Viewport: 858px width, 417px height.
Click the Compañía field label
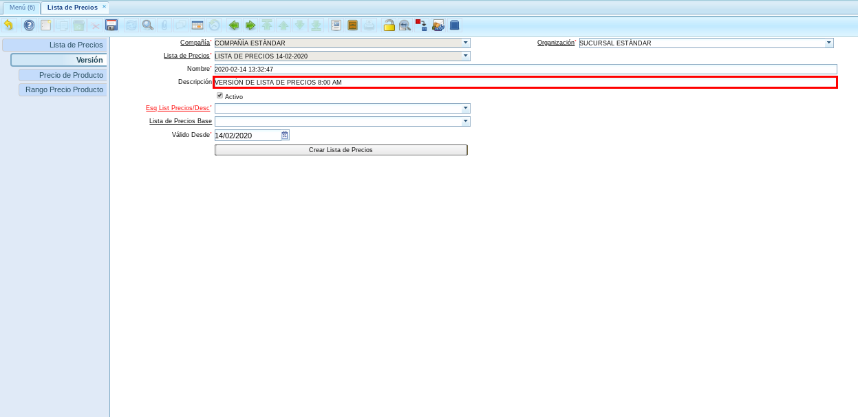tap(195, 43)
